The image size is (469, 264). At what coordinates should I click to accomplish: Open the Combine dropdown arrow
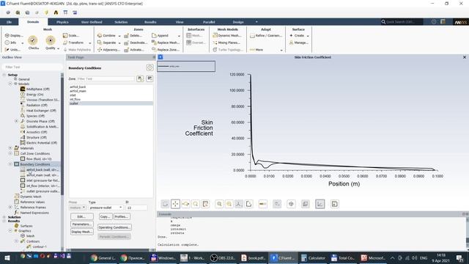pos(119,36)
